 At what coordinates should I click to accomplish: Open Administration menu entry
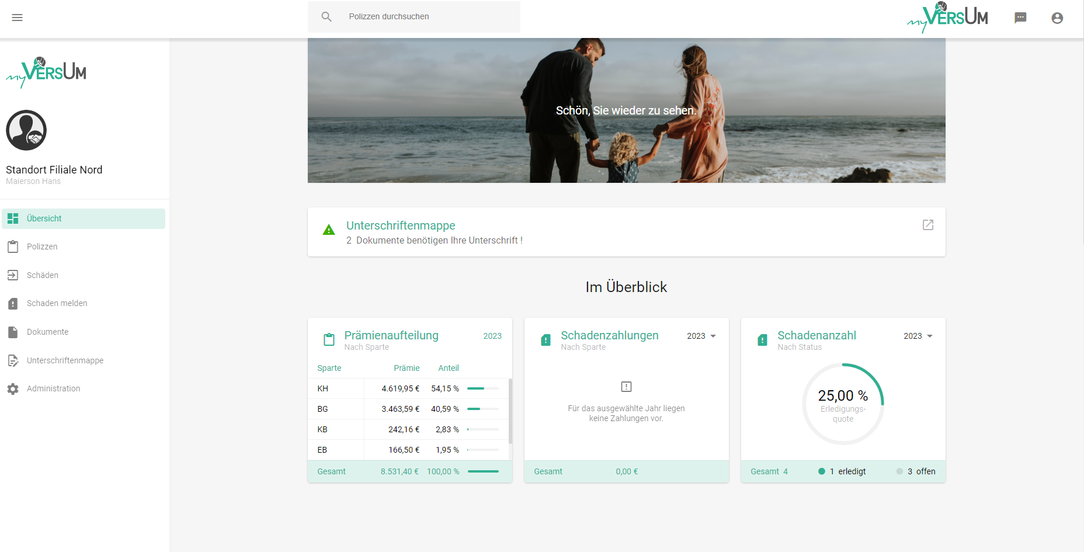tap(84, 388)
